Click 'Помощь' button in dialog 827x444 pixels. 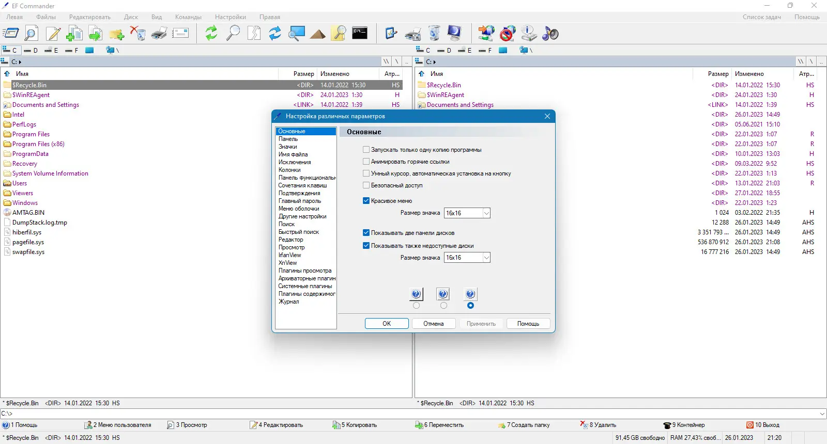(x=528, y=324)
